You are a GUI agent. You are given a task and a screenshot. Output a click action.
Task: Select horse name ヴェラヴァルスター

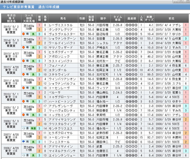click(62, 34)
